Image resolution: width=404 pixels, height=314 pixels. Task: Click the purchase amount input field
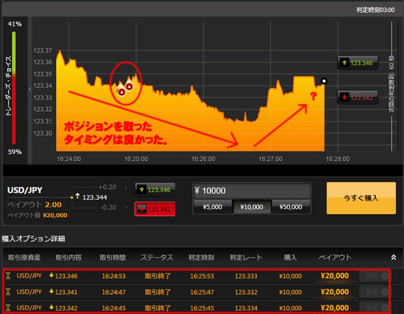(252, 191)
